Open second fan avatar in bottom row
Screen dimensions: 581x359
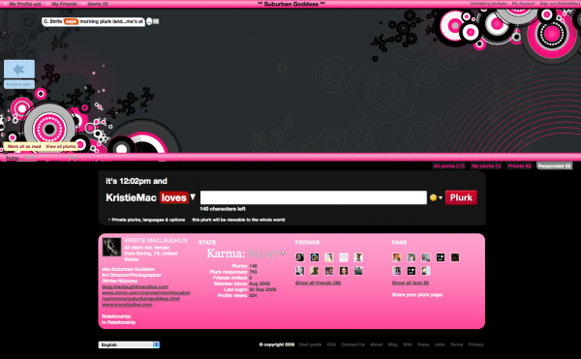[x=412, y=271]
